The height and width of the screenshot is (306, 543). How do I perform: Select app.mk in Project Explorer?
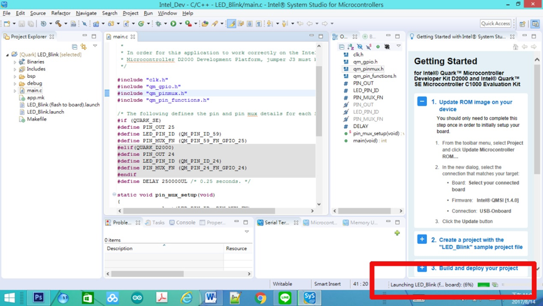click(x=36, y=98)
